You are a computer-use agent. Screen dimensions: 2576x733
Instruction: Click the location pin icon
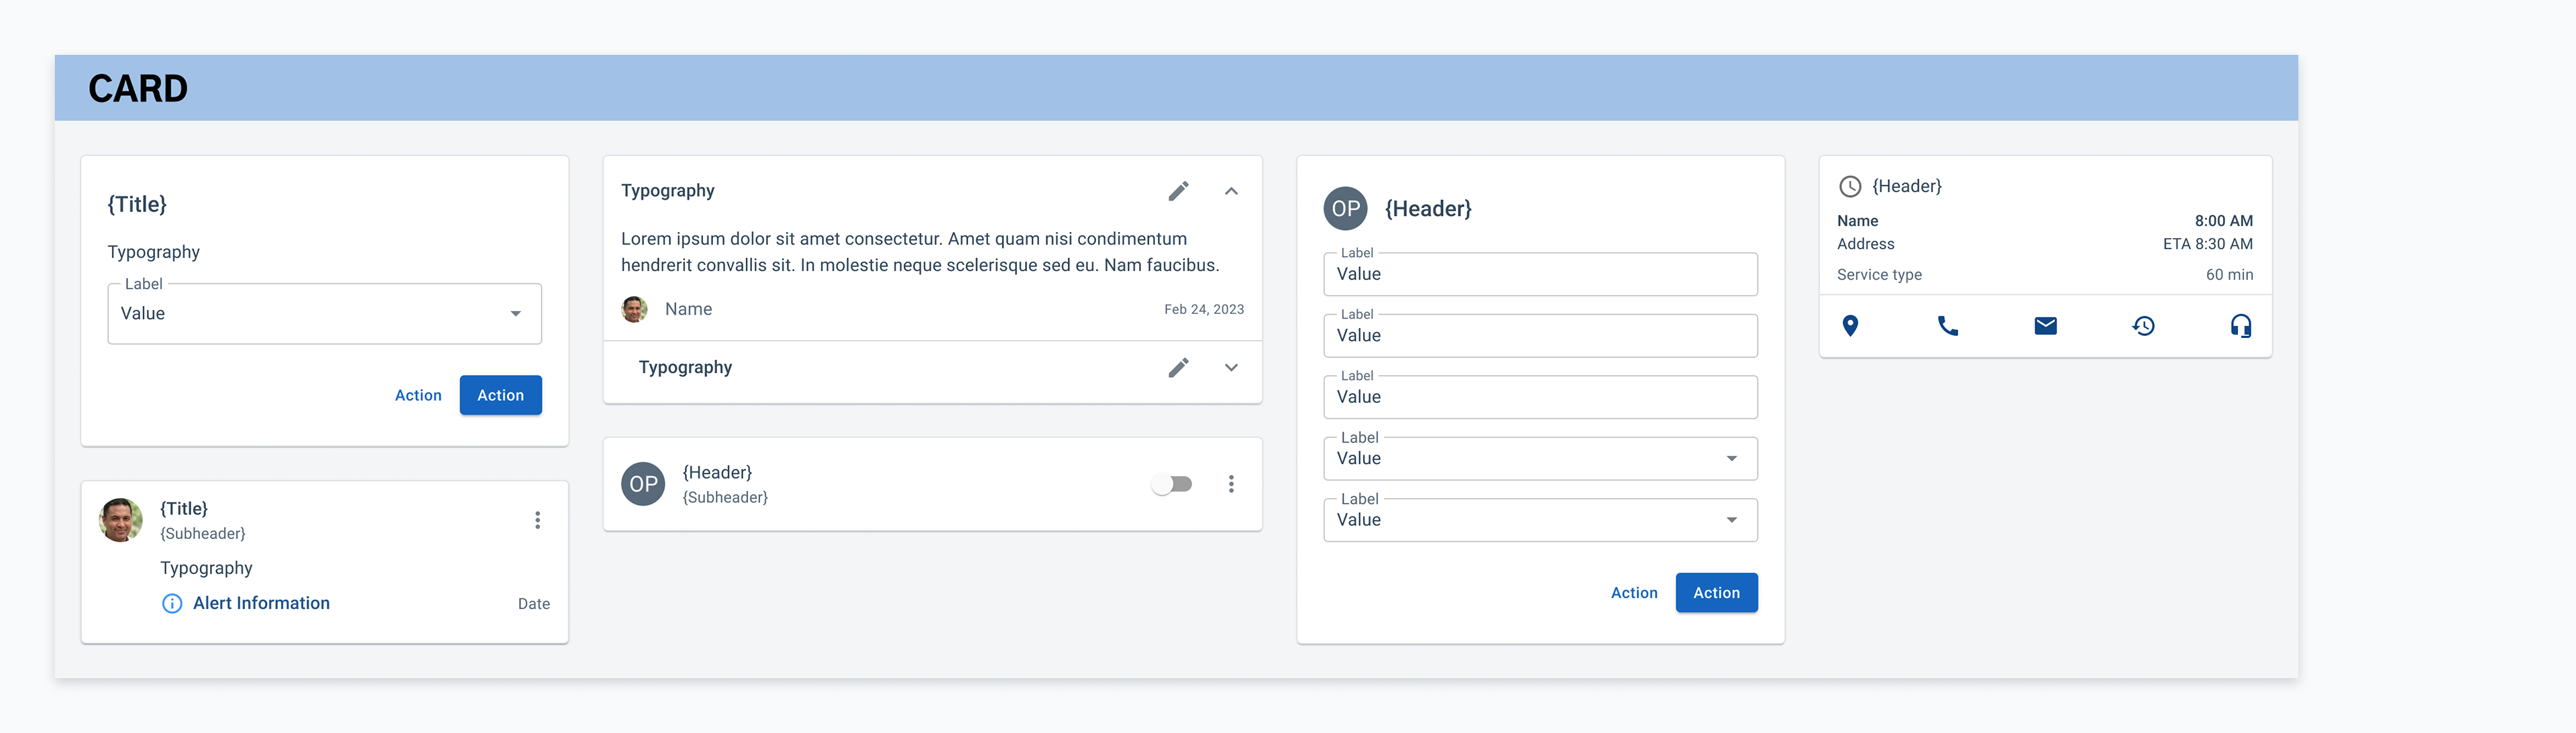click(1850, 326)
